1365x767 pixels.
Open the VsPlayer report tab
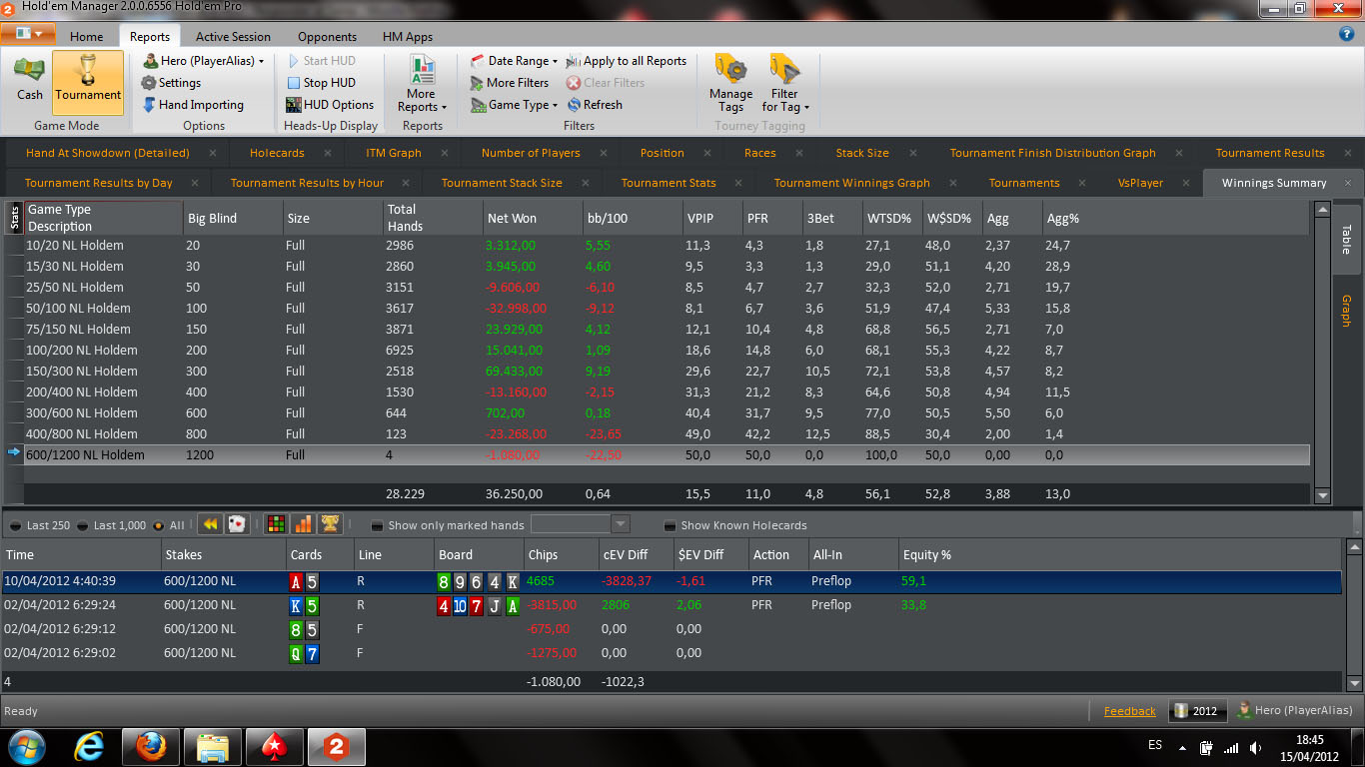[x=1140, y=183]
